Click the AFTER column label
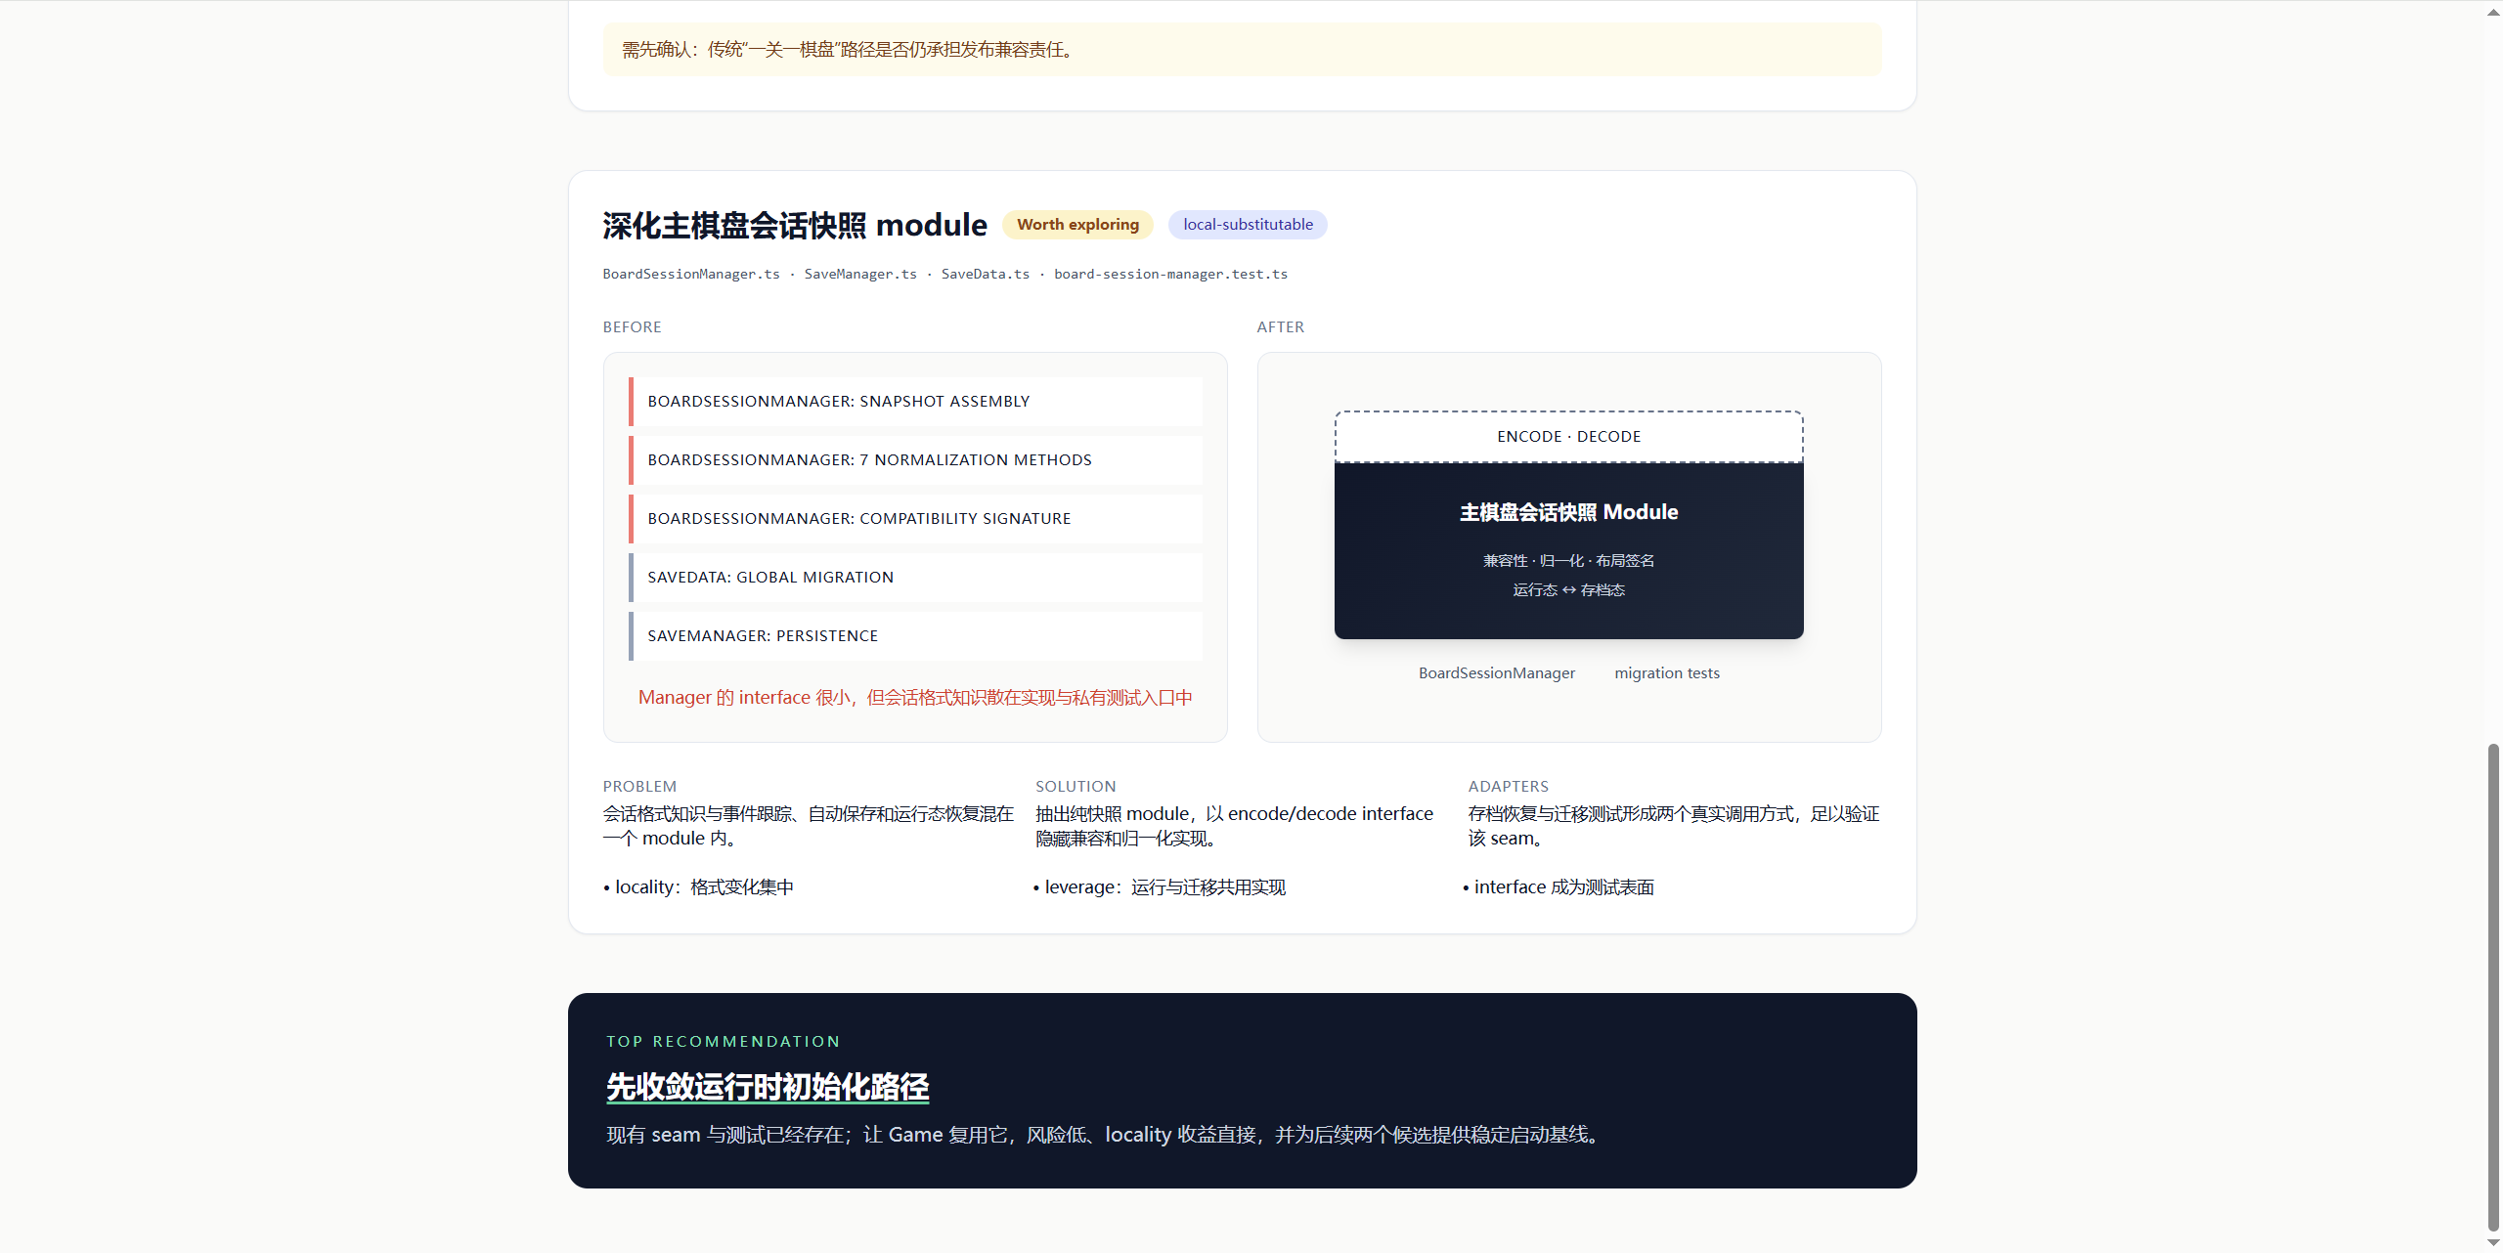The image size is (2503, 1253). tap(1280, 327)
